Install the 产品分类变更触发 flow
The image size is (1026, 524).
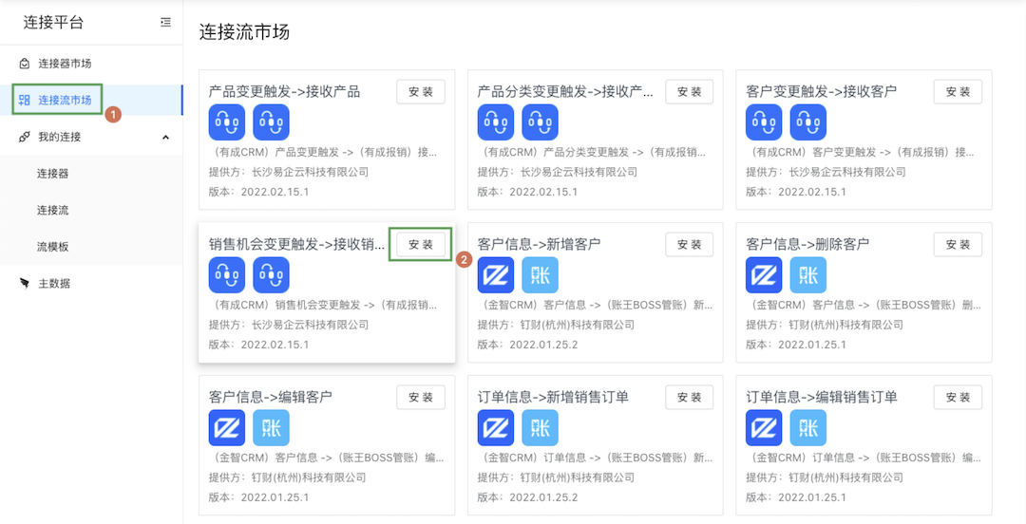689,92
